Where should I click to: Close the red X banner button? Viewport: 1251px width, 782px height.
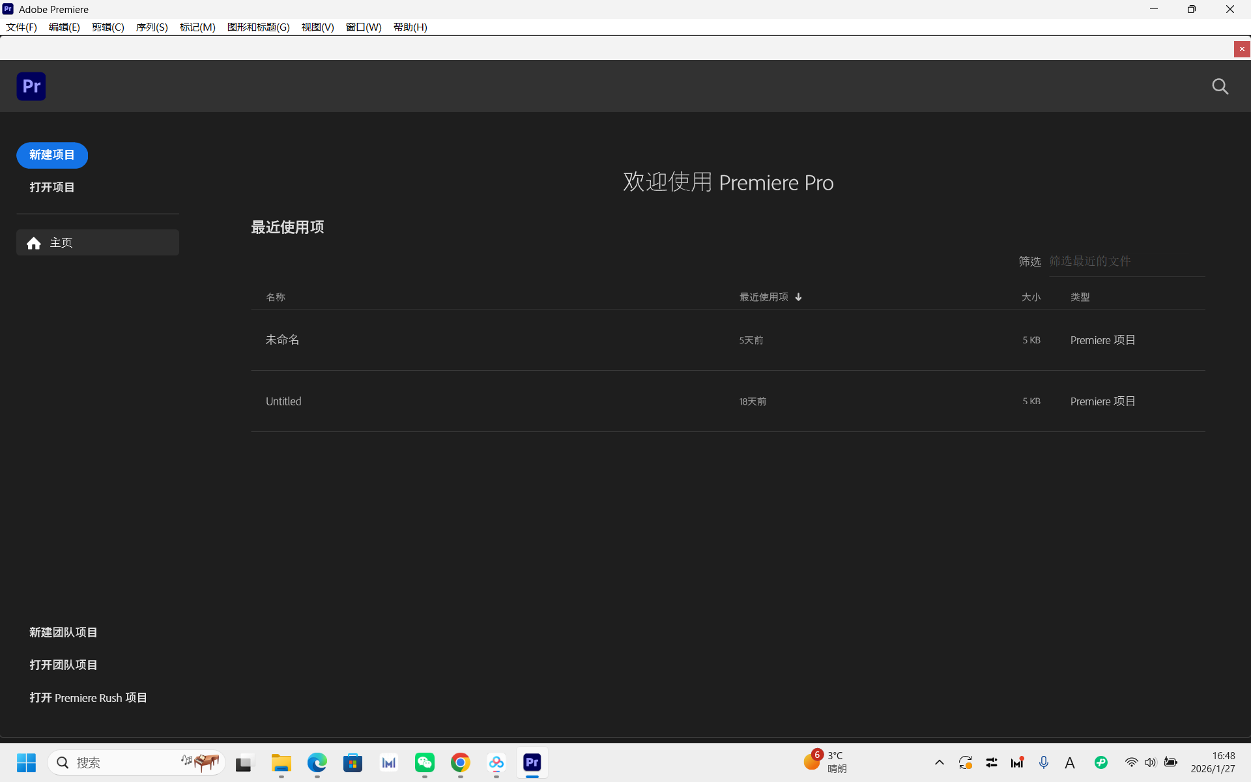(1241, 49)
